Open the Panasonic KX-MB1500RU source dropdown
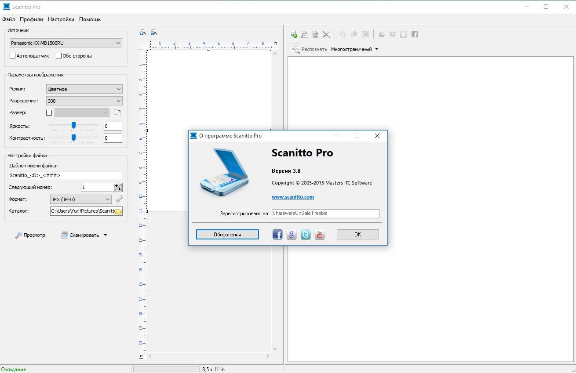 coord(66,43)
